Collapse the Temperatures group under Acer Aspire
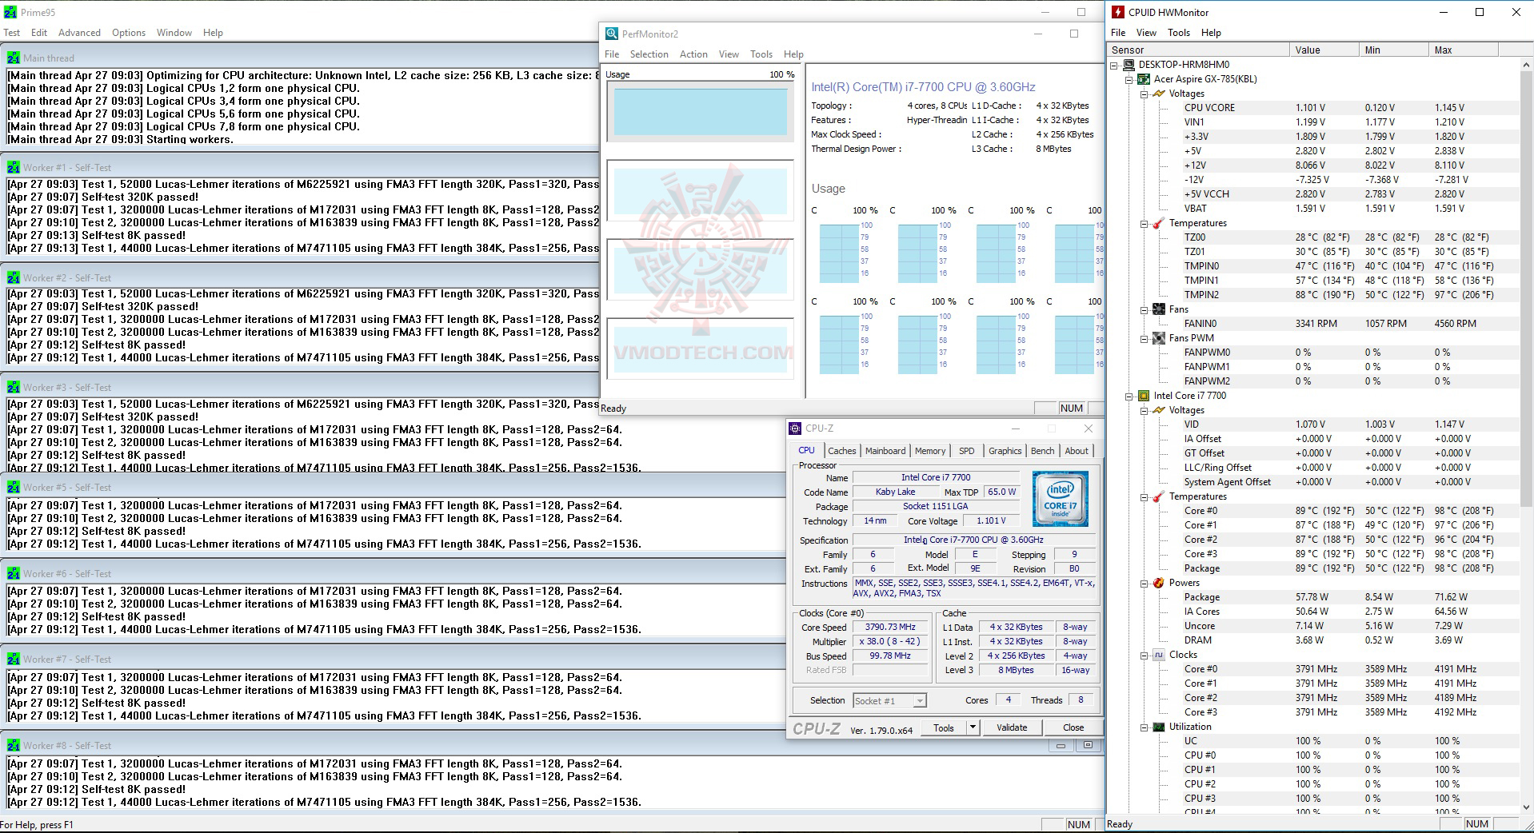Image resolution: width=1534 pixels, height=833 pixels. pyautogui.click(x=1145, y=224)
